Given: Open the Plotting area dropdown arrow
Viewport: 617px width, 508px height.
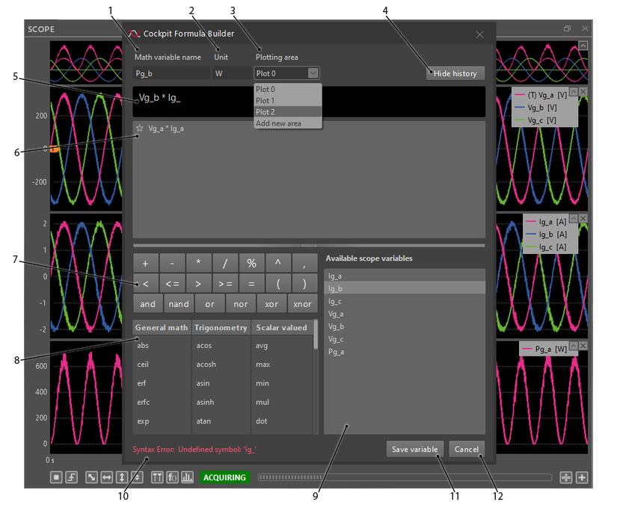Looking at the screenshot, I should (313, 73).
